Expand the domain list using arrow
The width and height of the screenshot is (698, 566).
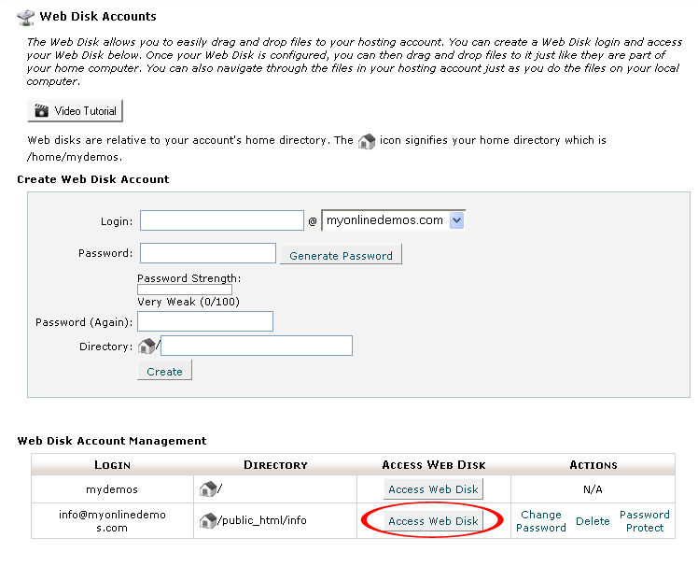(x=456, y=220)
